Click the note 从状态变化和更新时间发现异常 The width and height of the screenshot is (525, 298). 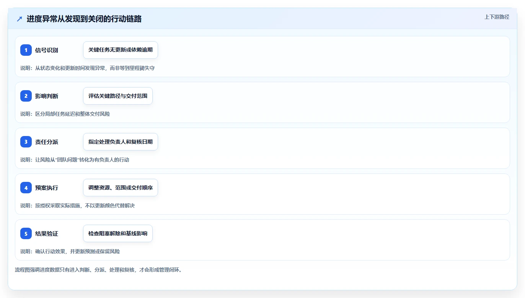[x=87, y=68]
